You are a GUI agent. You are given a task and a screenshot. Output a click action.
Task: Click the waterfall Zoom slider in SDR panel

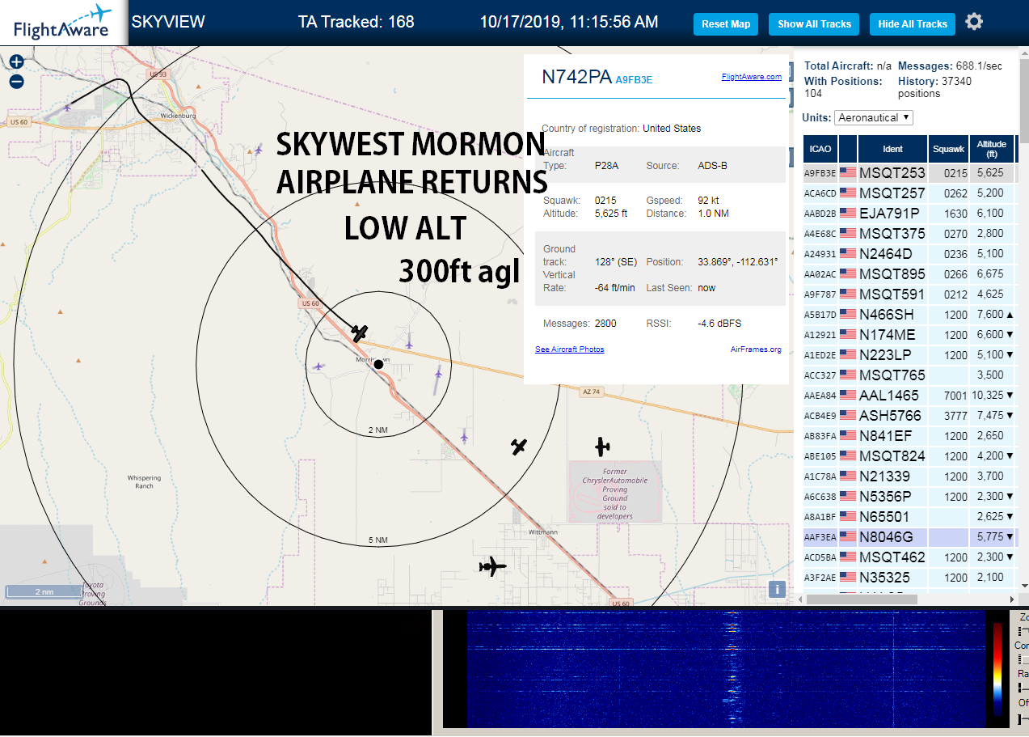click(1023, 630)
